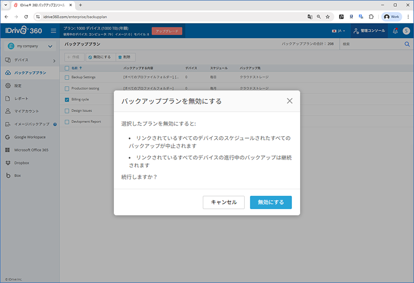
Task: Expand the my company dropdown
Action: point(30,46)
